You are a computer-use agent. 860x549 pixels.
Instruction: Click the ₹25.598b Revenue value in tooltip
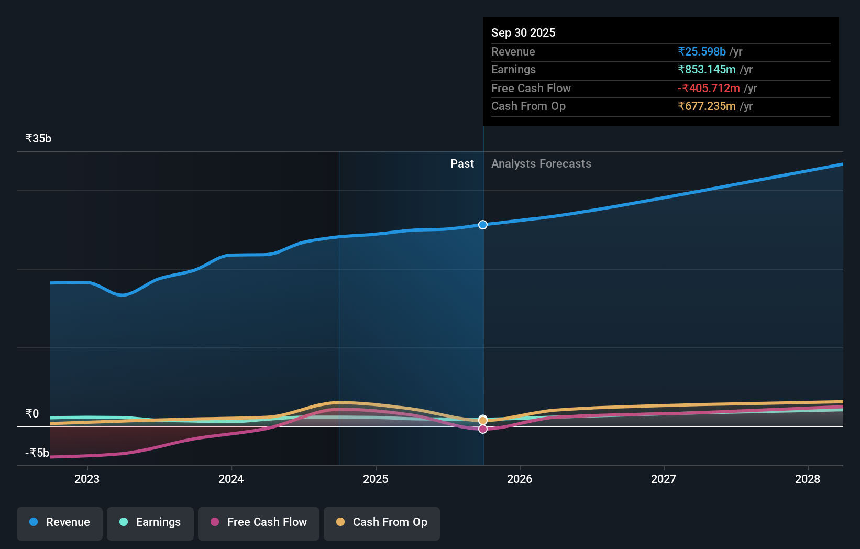point(702,51)
